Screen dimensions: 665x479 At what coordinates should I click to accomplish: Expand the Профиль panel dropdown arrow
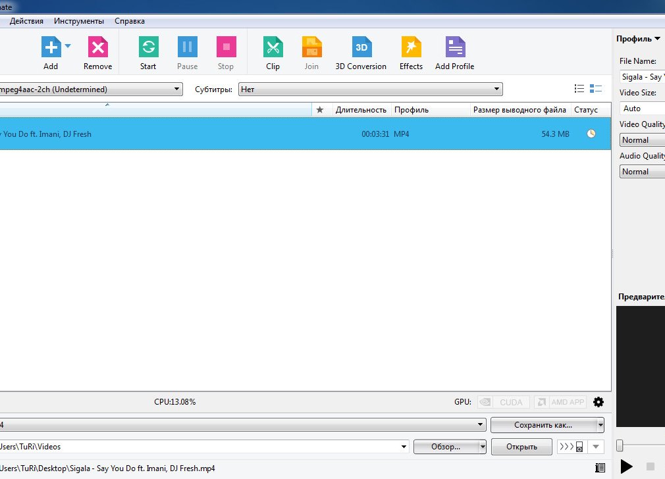pos(657,39)
